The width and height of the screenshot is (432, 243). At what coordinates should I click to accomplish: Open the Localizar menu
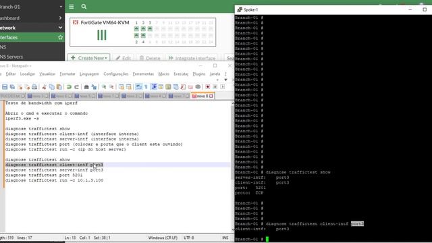28,74
